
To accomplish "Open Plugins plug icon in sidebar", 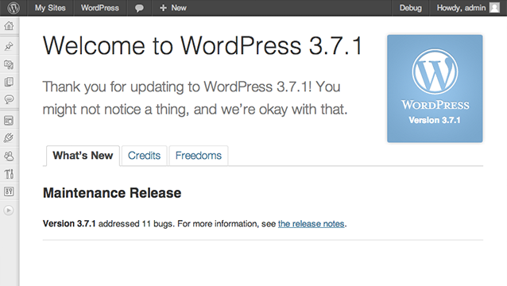I will (x=9, y=138).
